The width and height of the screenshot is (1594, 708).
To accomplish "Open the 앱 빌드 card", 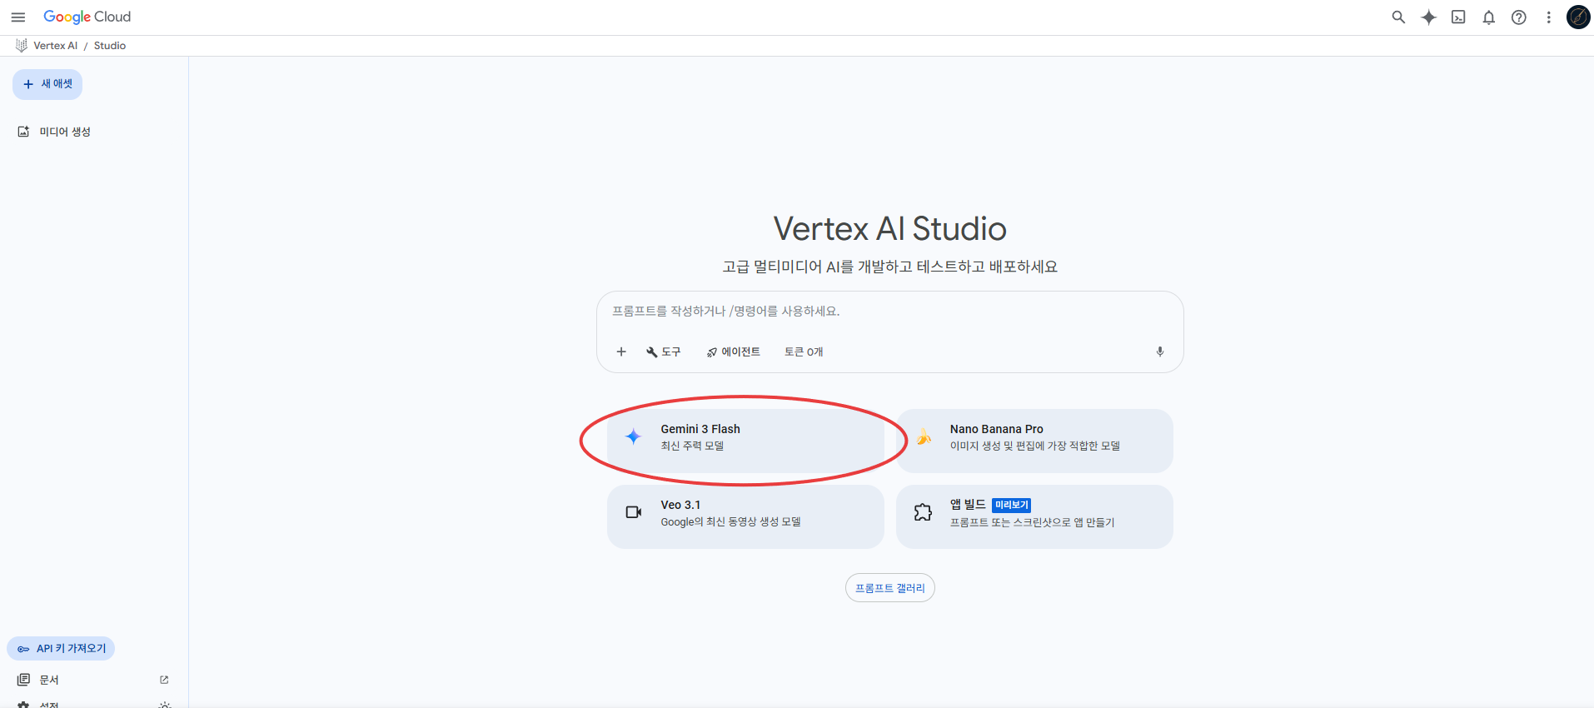I will pyautogui.click(x=1034, y=516).
